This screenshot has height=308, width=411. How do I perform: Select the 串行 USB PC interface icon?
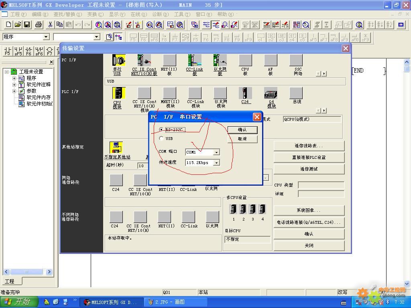pyautogui.click(x=118, y=60)
